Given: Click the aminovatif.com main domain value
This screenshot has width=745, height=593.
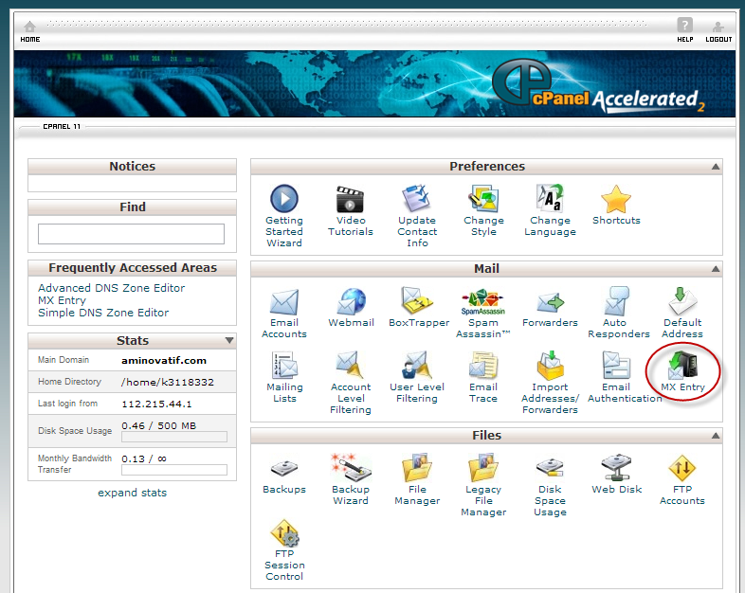Looking at the screenshot, I should click(164, 360).
